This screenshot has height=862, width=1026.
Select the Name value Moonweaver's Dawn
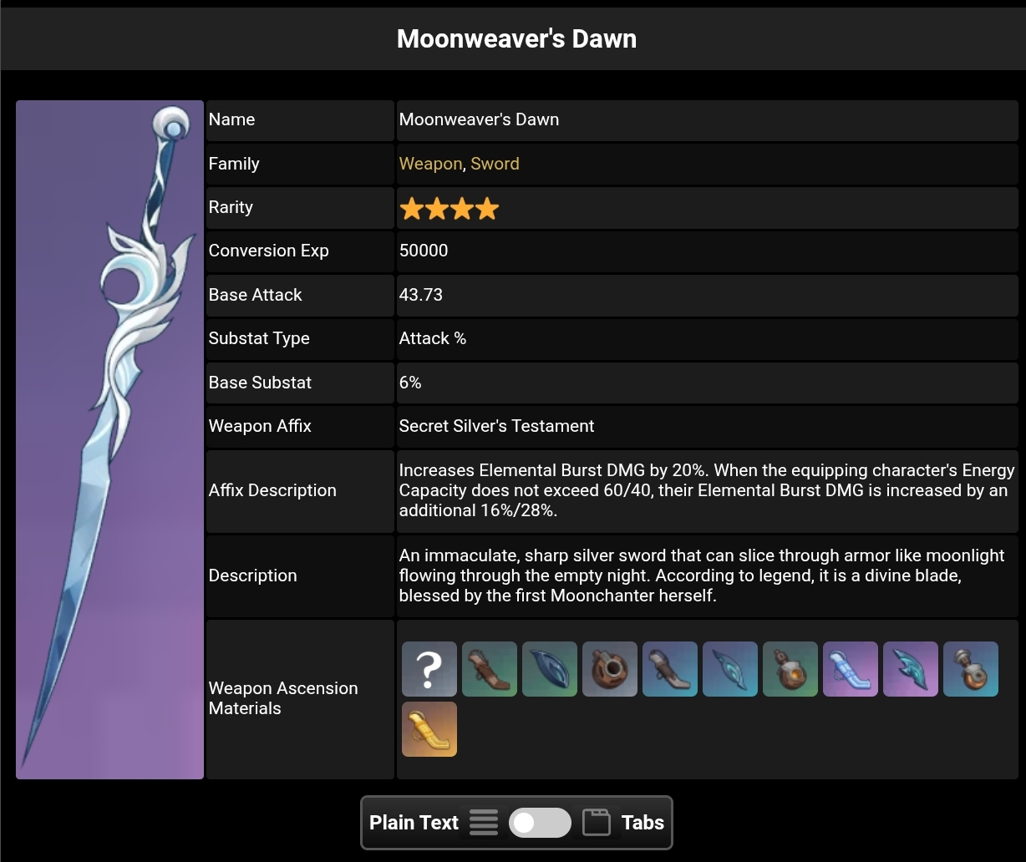479,119
